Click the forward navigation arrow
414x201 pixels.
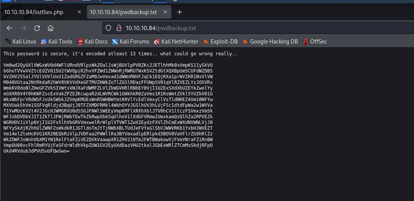tap(23, 28)
